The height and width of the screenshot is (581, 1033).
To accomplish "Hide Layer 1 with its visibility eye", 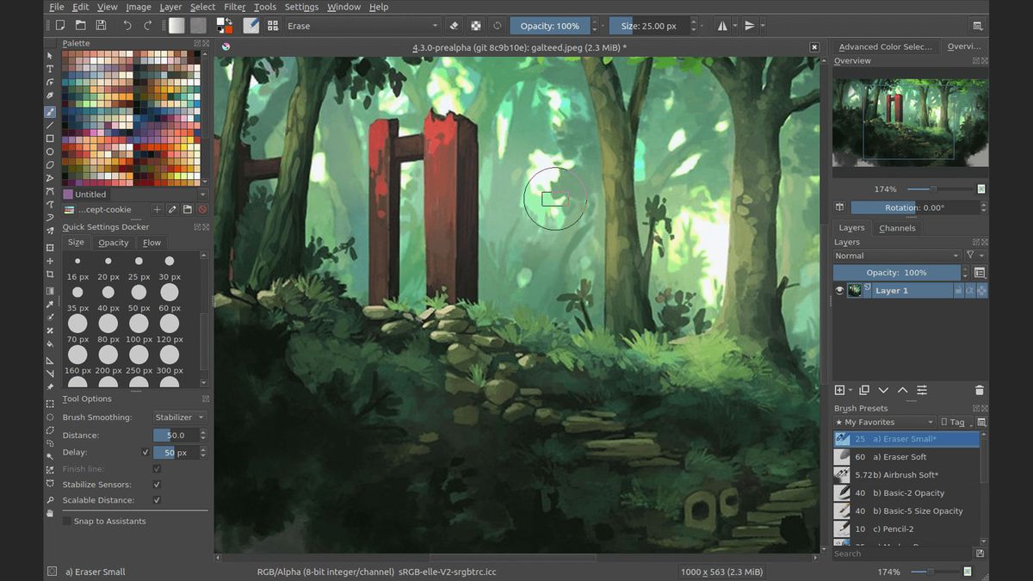I will tap(839, 290).
